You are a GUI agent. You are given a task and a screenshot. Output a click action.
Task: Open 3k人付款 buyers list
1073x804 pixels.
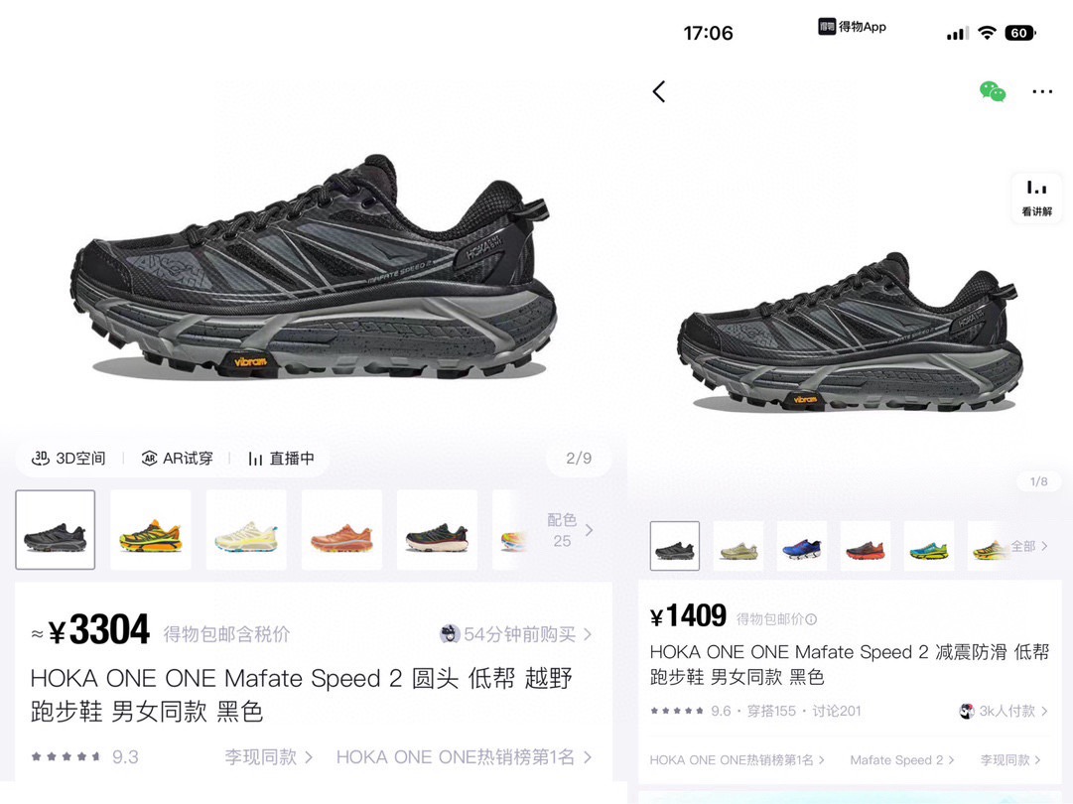pos(1004,711)
